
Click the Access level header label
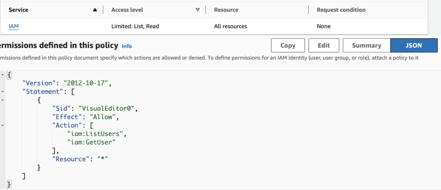pyautogui.click(x=127, y=10)
